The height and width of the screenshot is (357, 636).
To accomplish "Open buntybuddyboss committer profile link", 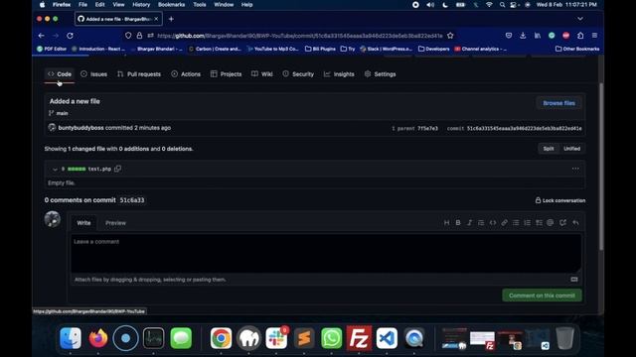I will [x=80, y=128].
